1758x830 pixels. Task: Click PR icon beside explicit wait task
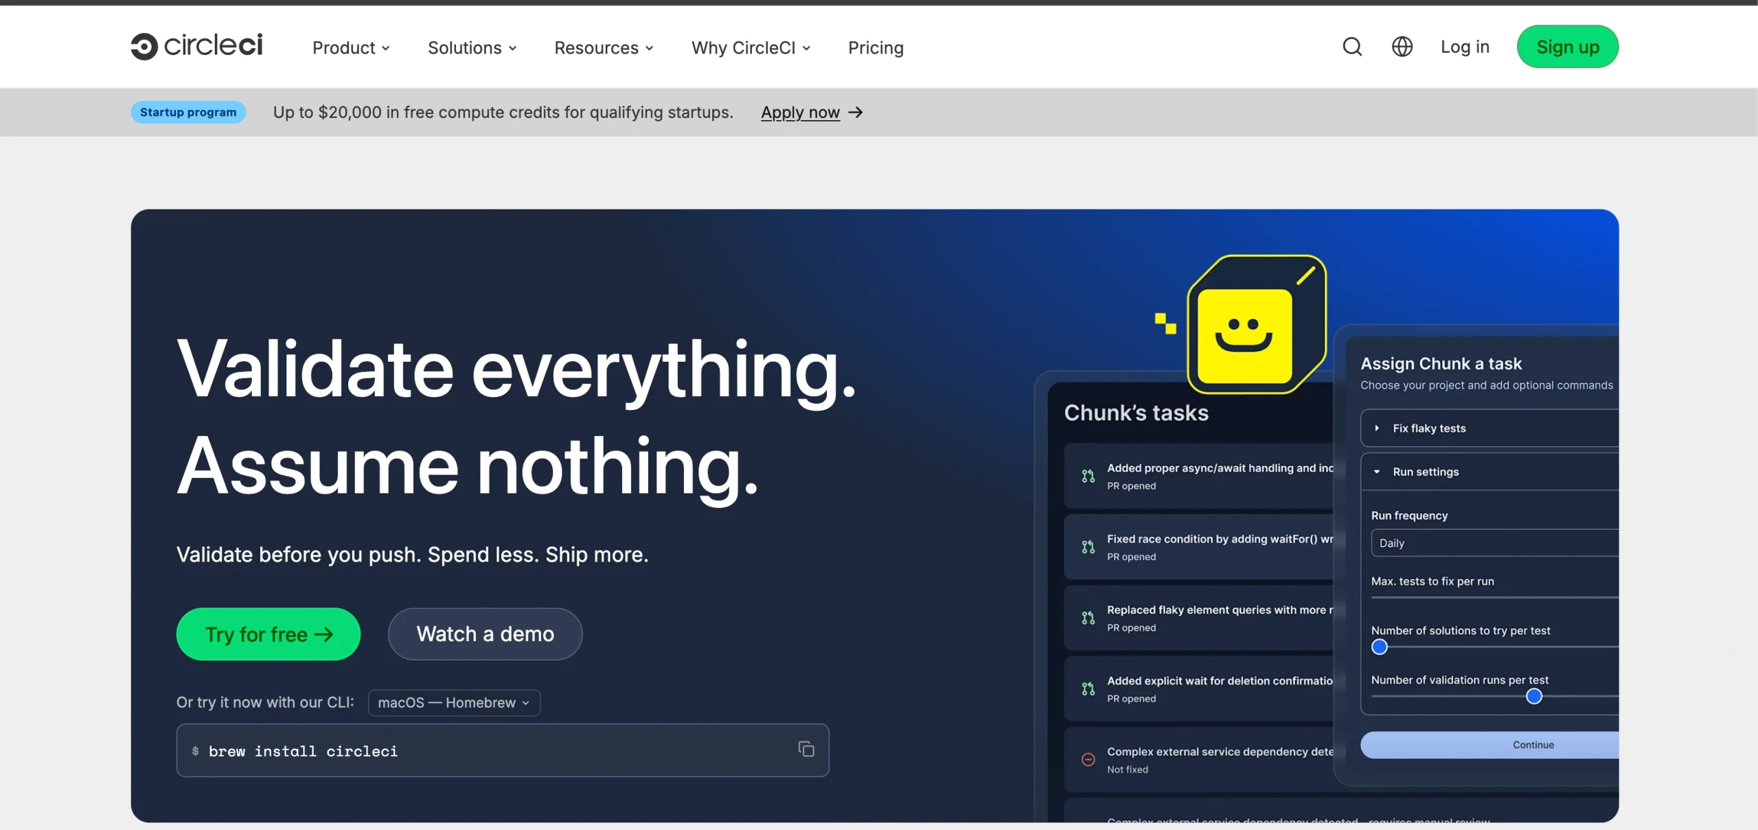(1088, 689)
